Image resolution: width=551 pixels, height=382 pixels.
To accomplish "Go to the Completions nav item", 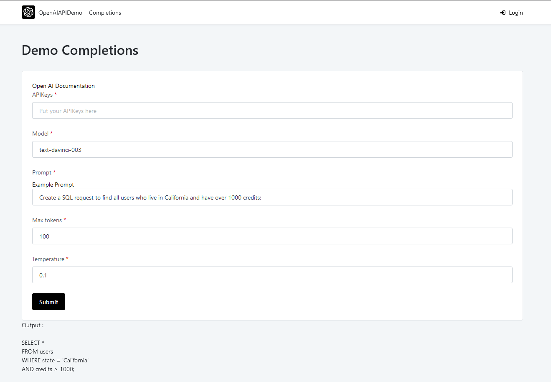I will [x=105, y=13].
